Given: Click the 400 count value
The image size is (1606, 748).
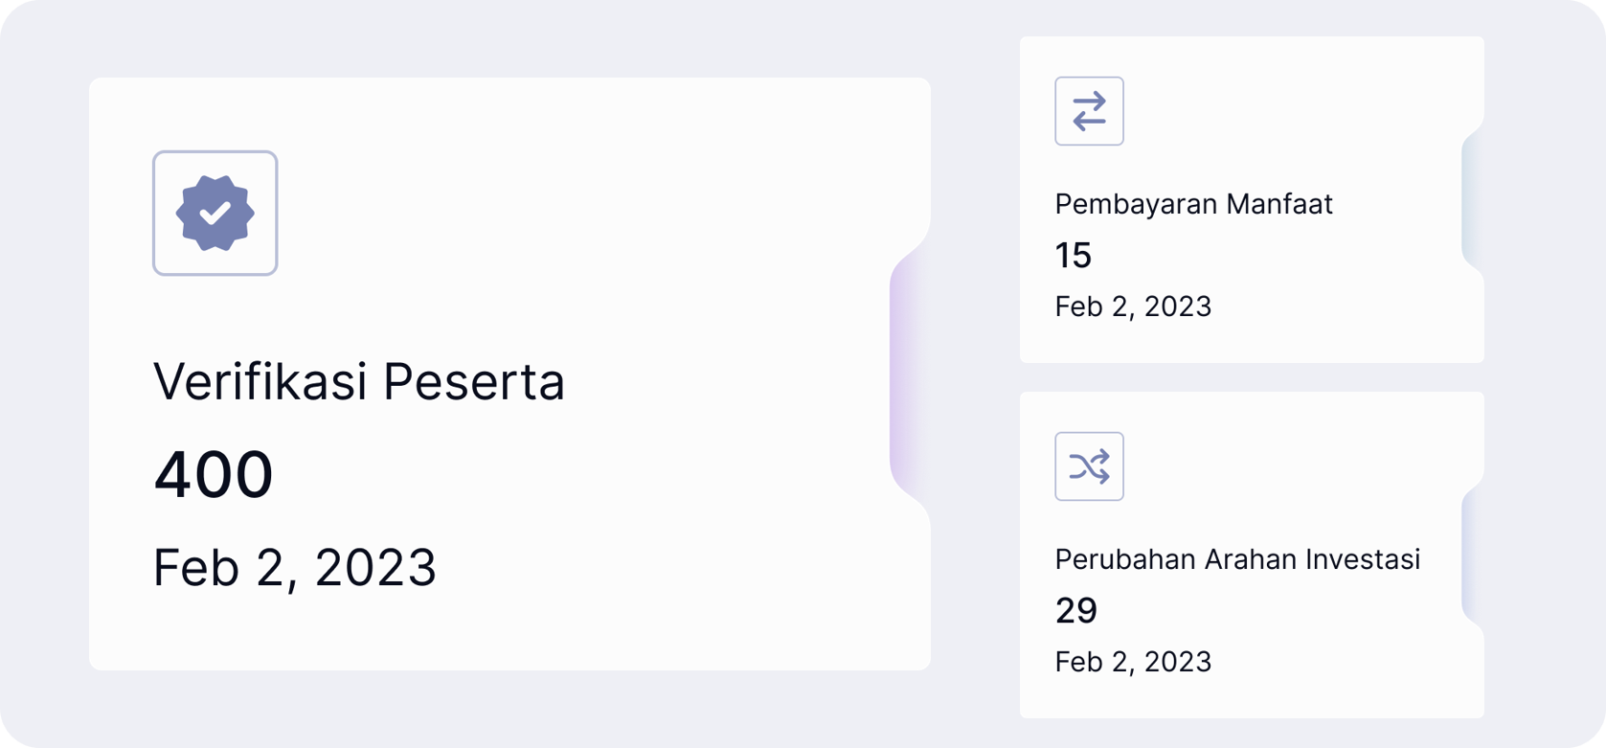Looking at the screenshot, I should point(214,475).
